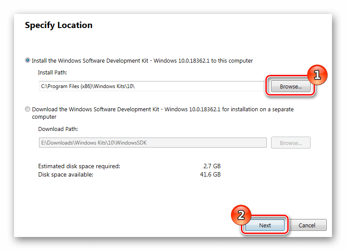Click the "Install Path:" label
Image resolution: width=346 pixels, height=251 pixels.
52,73
